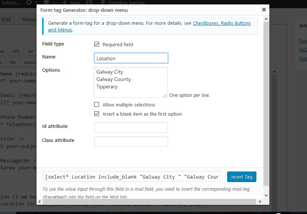Toggle the Required field checkbox
The height and width of the screenshot is (214, 307).
pyautogui.click(x=96, y=44)
